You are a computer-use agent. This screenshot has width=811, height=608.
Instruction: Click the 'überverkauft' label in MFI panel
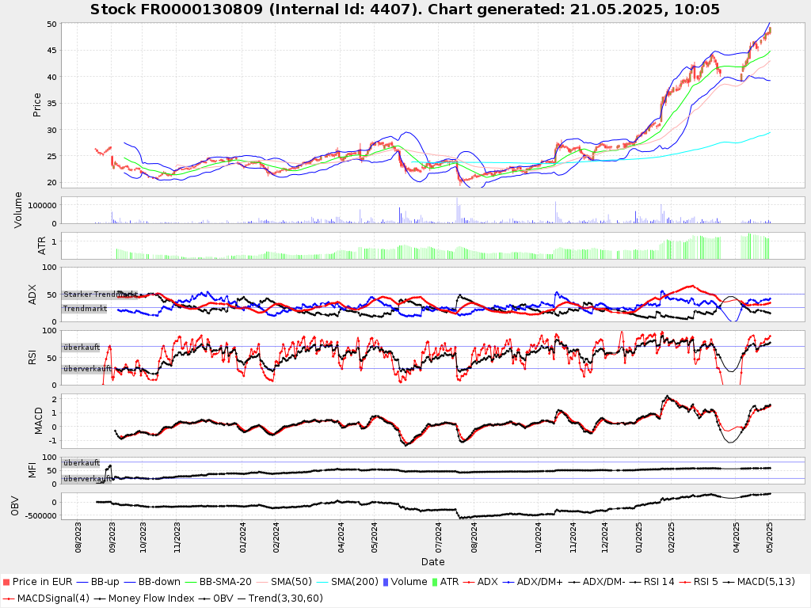click(87, 479)
